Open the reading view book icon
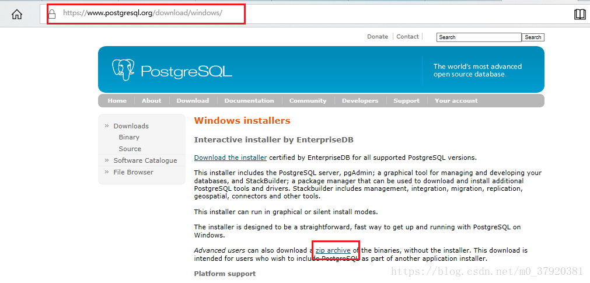The width and height of the screenshot is (590, 283). point(580,15)
